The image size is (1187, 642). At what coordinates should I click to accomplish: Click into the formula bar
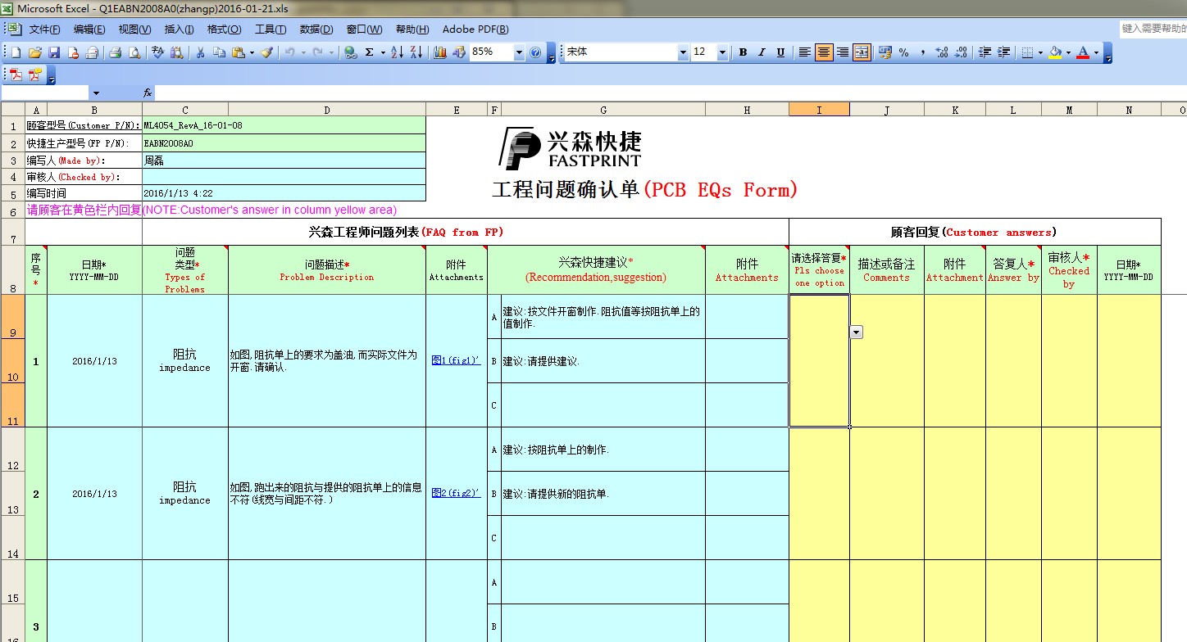pos(671,93)
